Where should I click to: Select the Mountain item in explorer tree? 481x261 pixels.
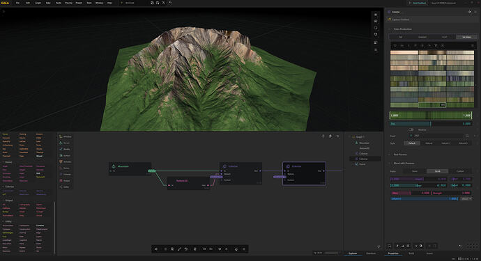click(x=364, y=143)
